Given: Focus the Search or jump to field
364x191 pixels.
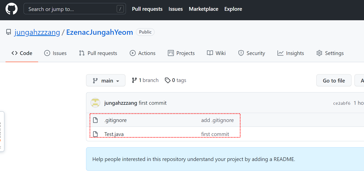Looking at the screenshot, I should point(75,9).
